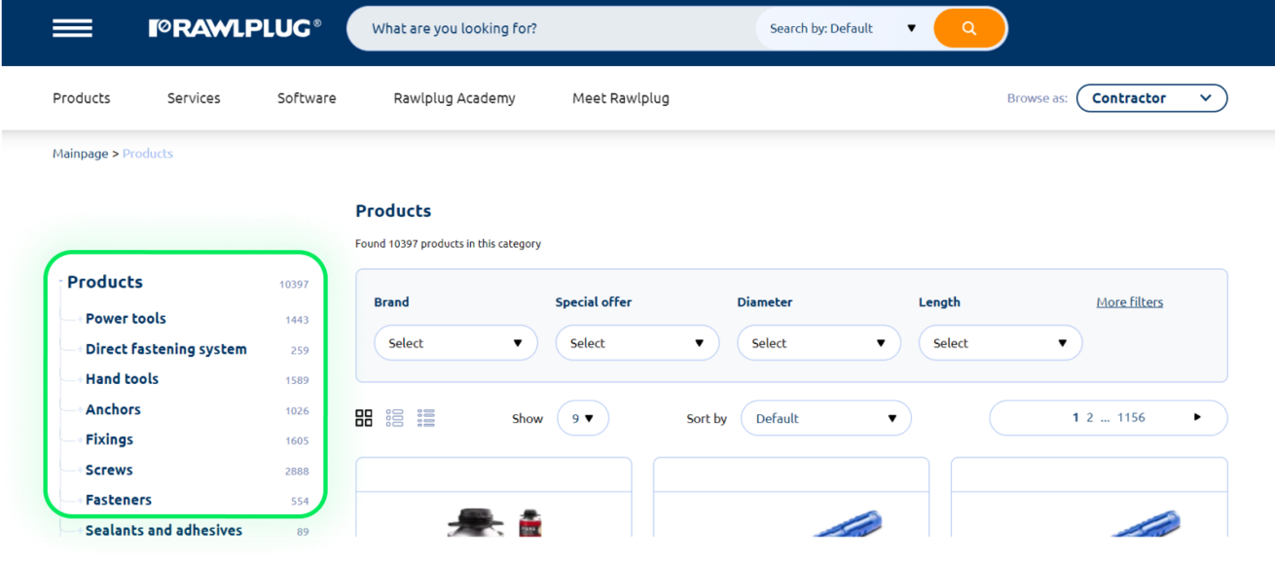The image size is (1275, 561).
Task: Switch to list view with thumbnails
Action: point(394,418)
